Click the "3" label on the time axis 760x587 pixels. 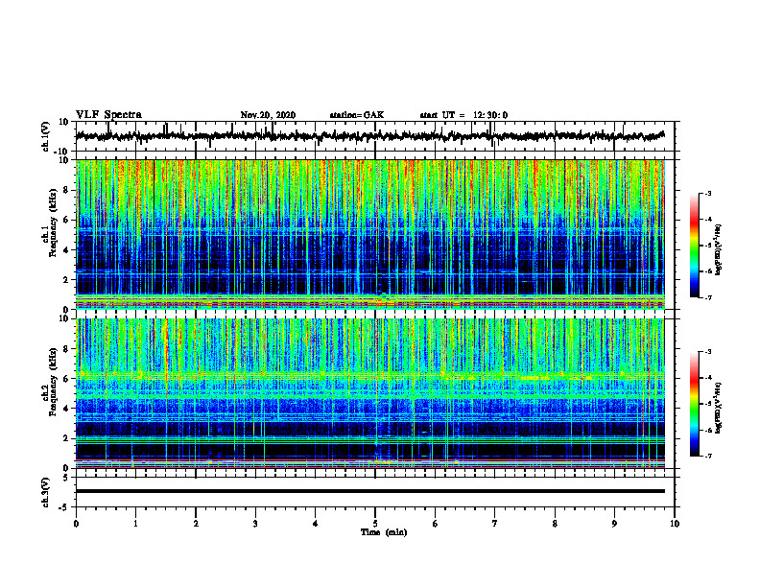(x=255, y=524)
